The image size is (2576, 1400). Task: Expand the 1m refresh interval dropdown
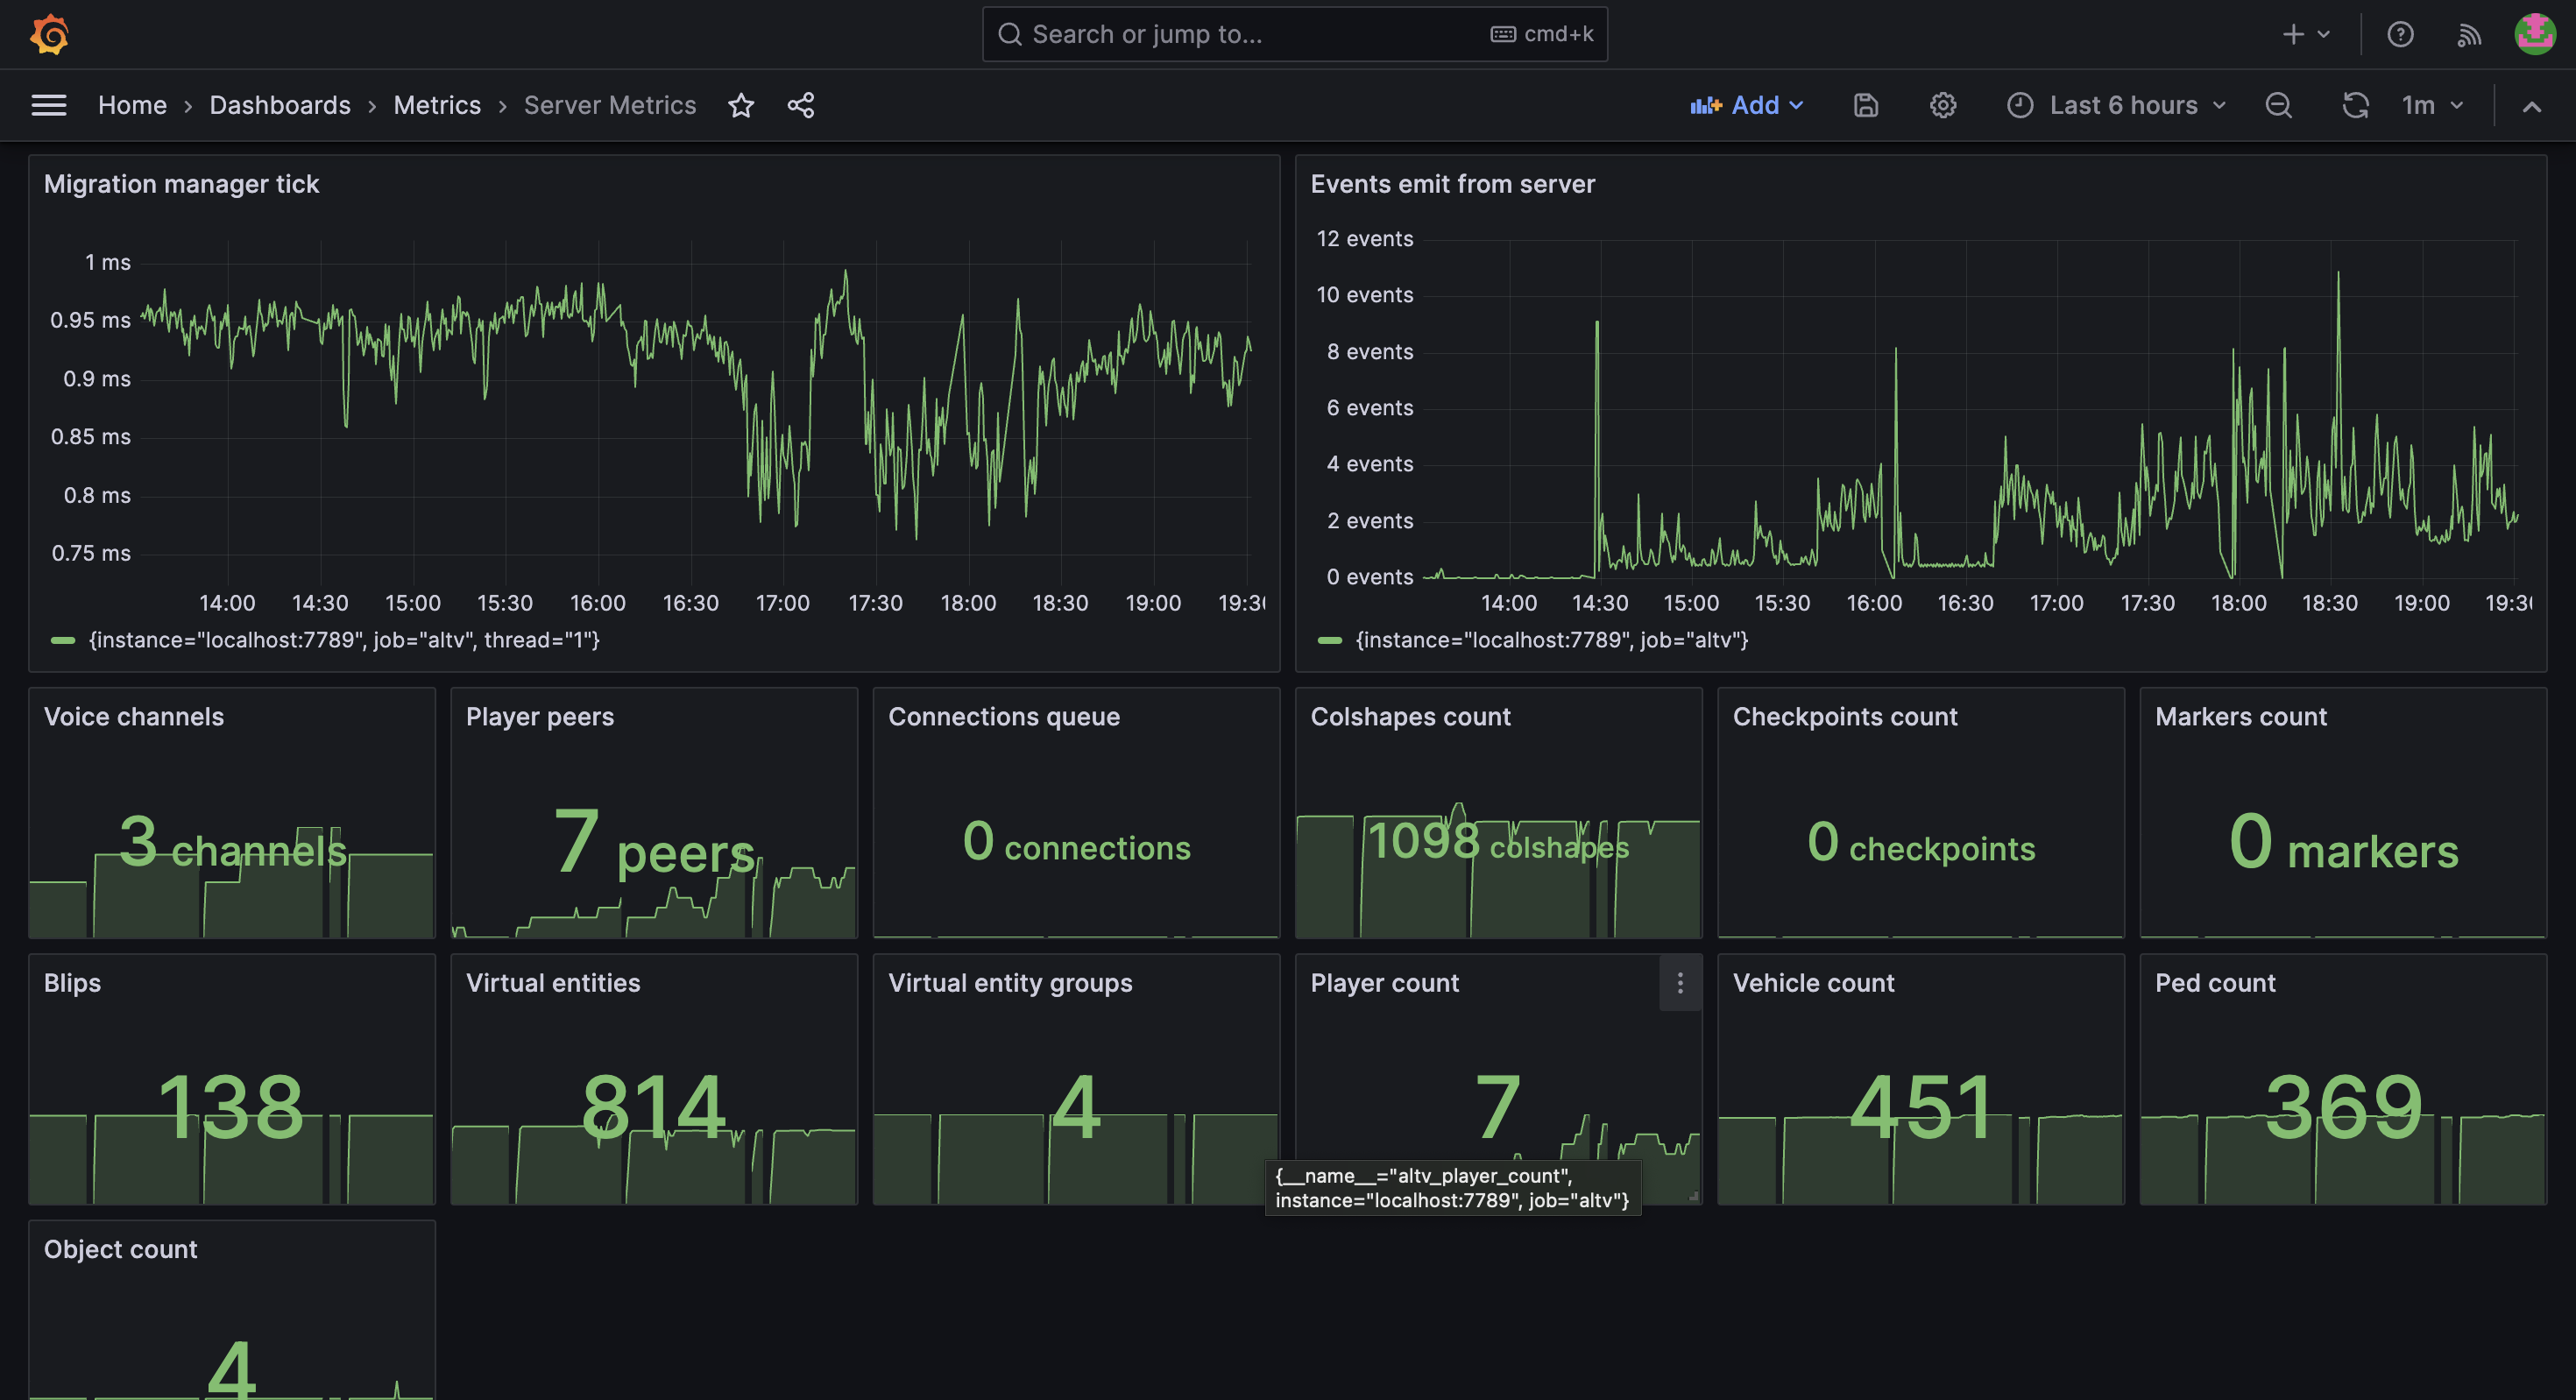tap(2433, 105)
